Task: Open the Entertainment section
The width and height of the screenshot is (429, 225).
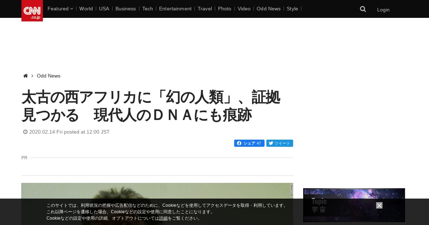Action: tap(175, 9)
